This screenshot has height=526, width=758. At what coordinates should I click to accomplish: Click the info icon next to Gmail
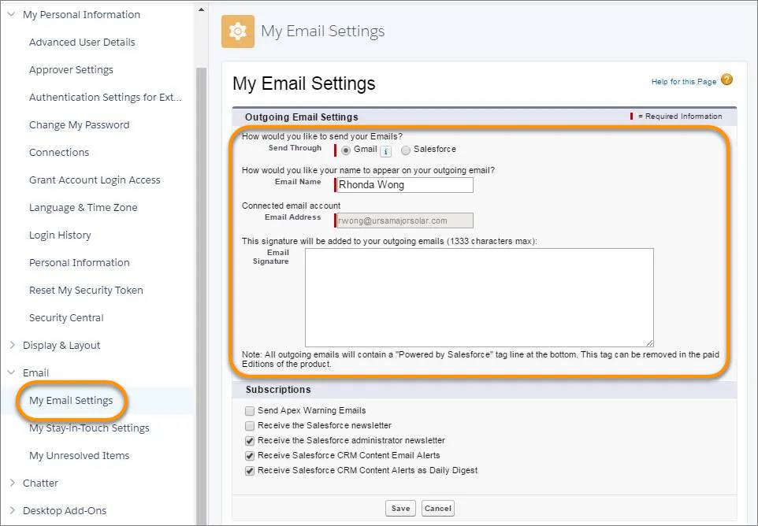pos(385,152)
